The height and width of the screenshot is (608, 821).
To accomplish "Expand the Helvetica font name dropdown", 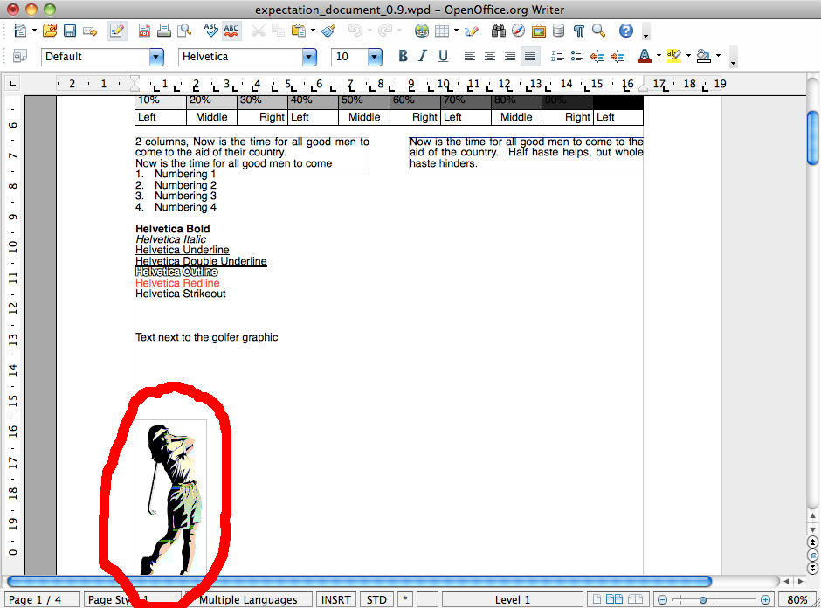I will (309, 57).
